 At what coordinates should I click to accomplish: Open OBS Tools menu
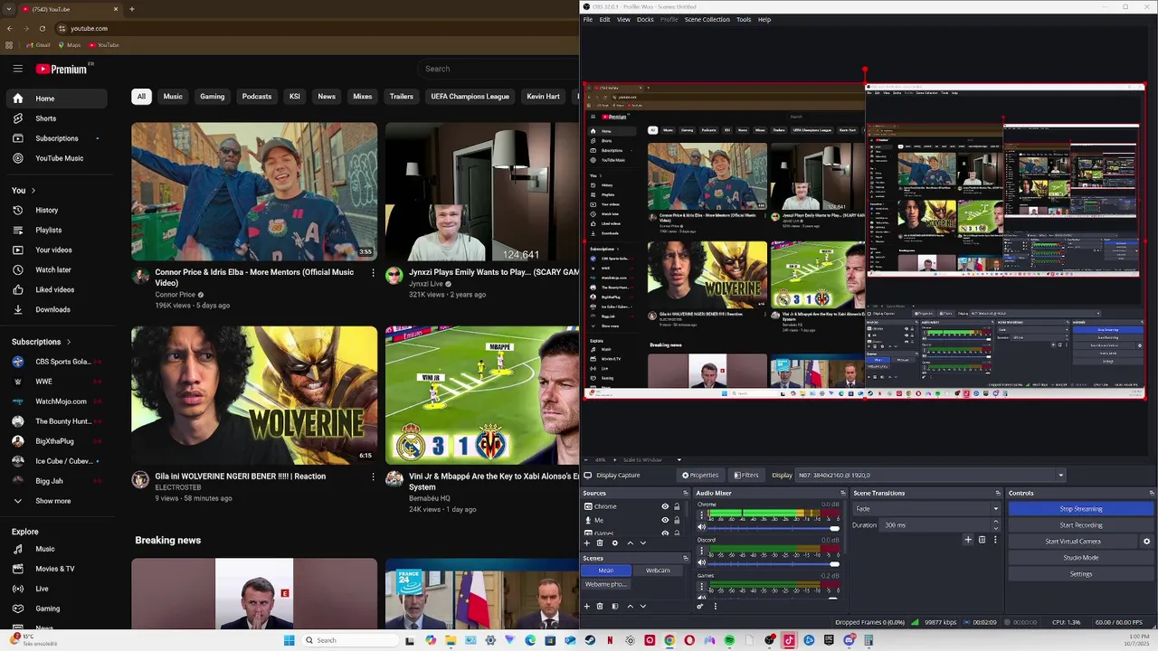point(744,19)
